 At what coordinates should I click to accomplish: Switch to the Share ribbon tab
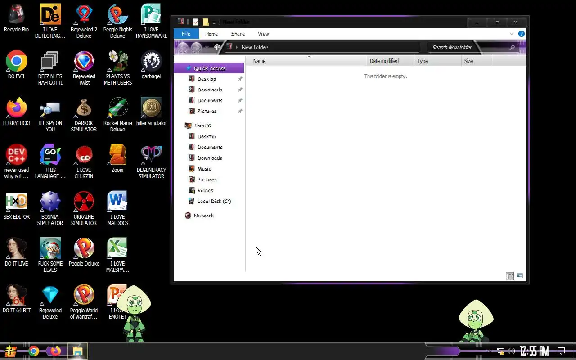coord(238,34)
